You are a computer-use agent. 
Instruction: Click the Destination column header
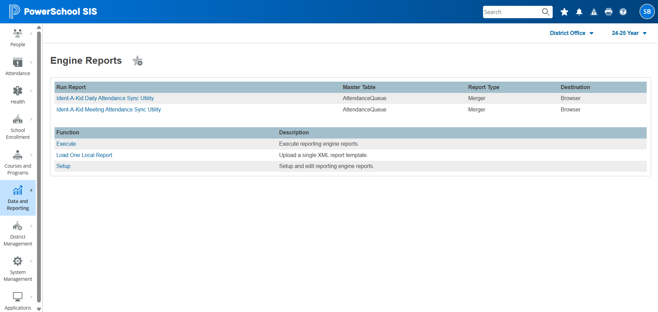pyautogui.click(x=575, y=87)
